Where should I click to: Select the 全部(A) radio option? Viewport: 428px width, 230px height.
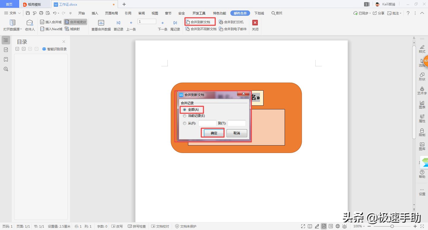pos(185,110)
